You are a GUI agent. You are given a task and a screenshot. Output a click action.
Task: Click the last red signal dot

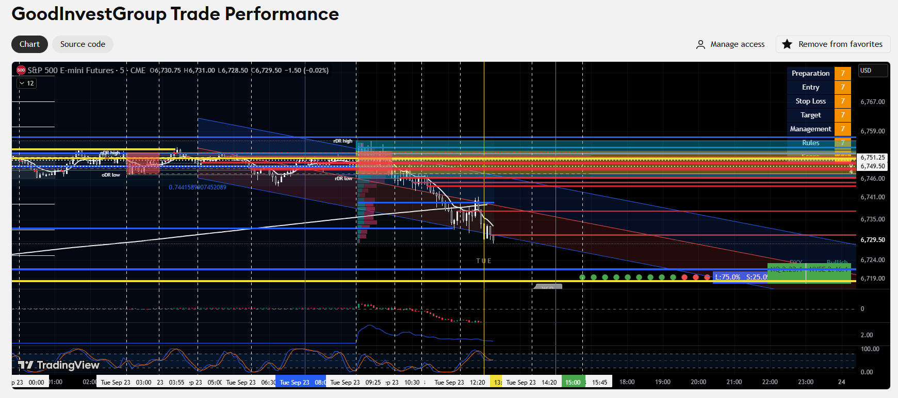pyautogui.click(x=707, y=277)
